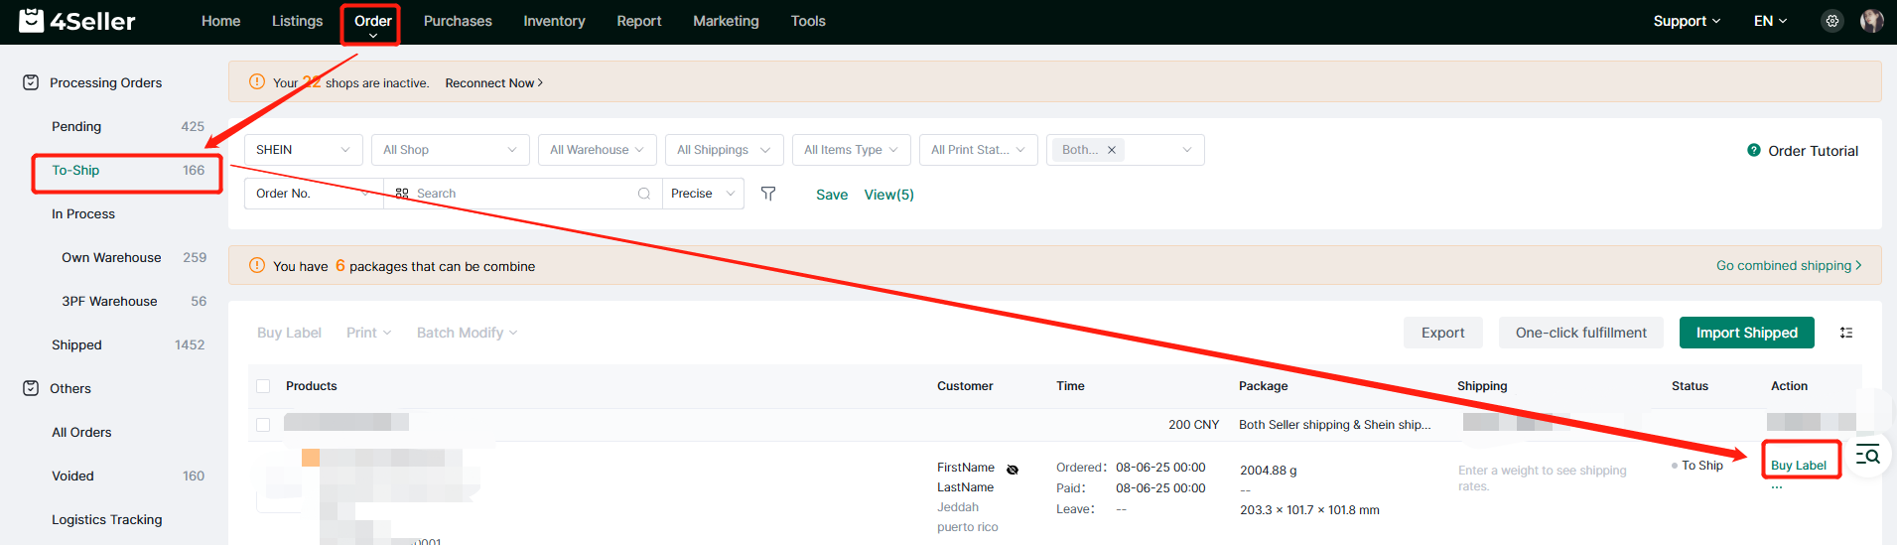This screenshot has width=1897, height=545.
Task: Click the Reconnect Now link
Action: point(493,83)
